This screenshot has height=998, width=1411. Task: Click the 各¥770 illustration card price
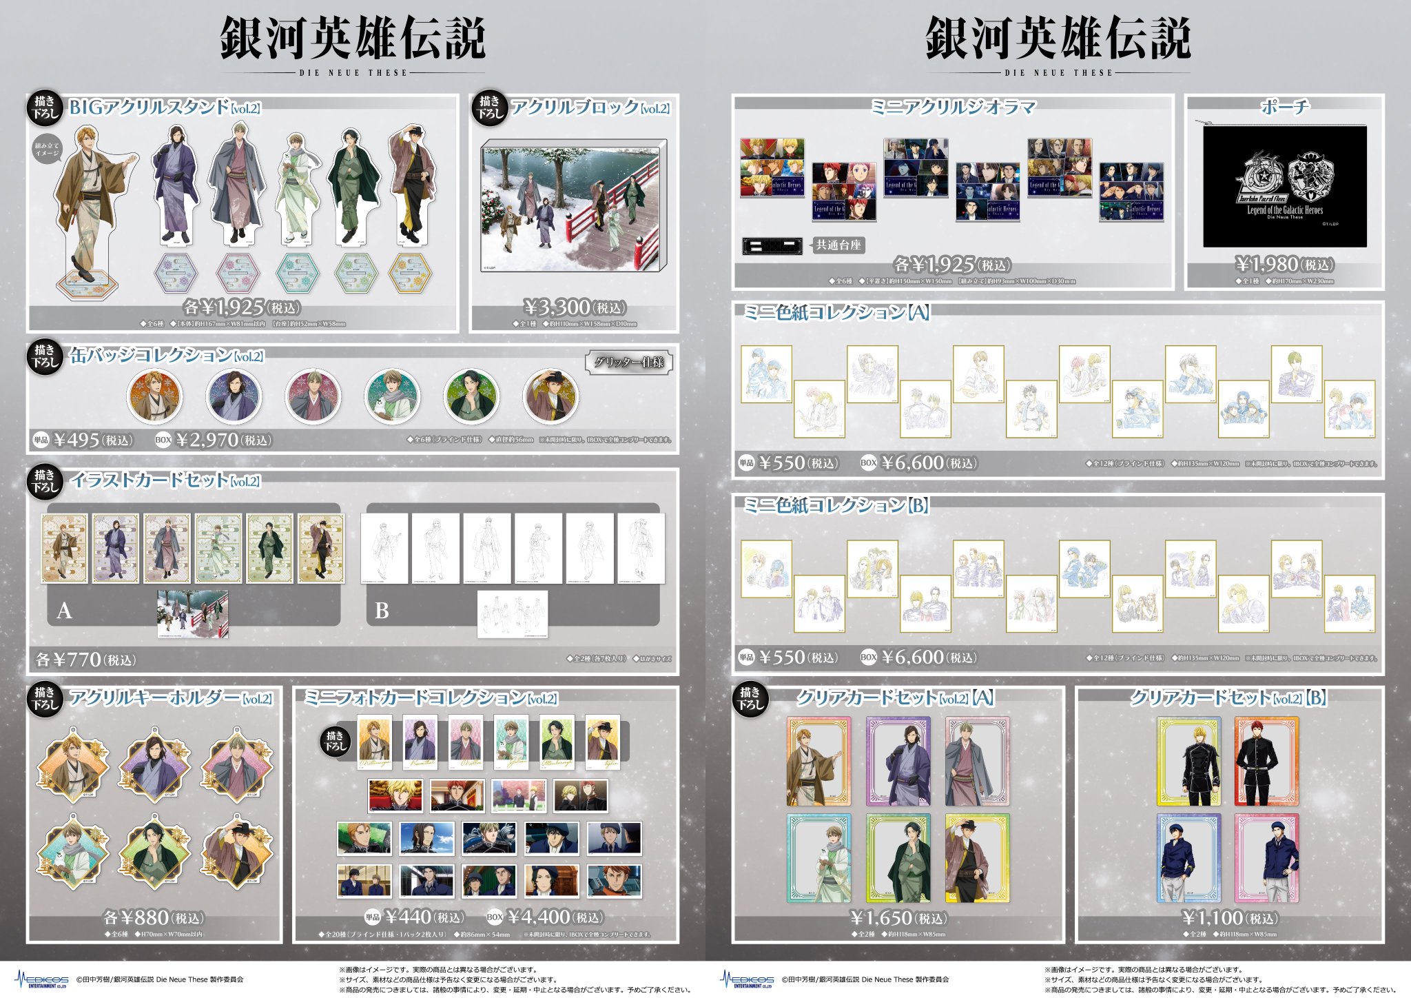click(85, 660)
